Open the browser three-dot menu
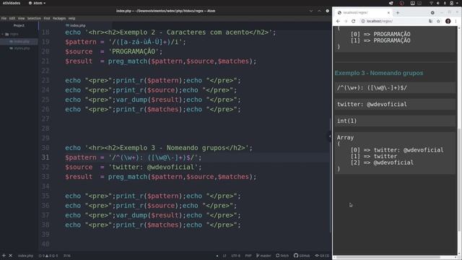The height and width of the screenshot is (260, 462). pos(456,21)
